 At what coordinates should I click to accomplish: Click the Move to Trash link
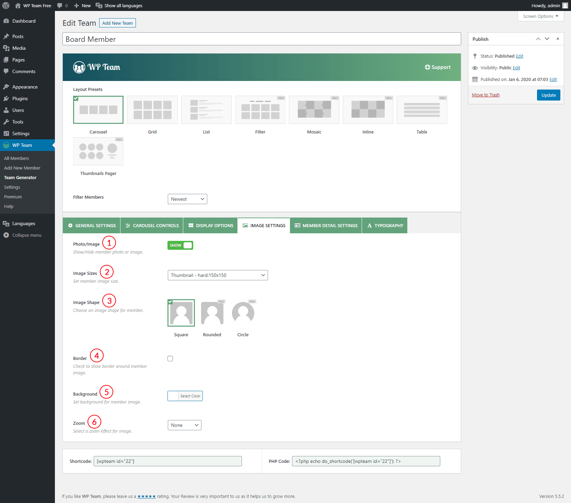pyautogui.click(x=486, y=95)
